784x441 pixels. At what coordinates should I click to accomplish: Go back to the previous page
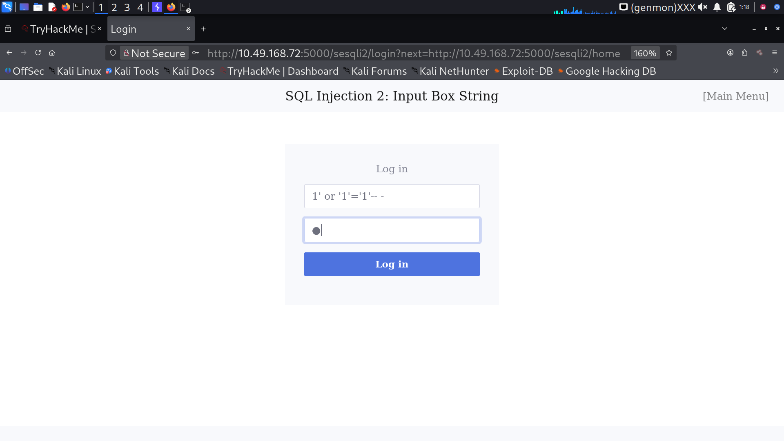[9, 53]
